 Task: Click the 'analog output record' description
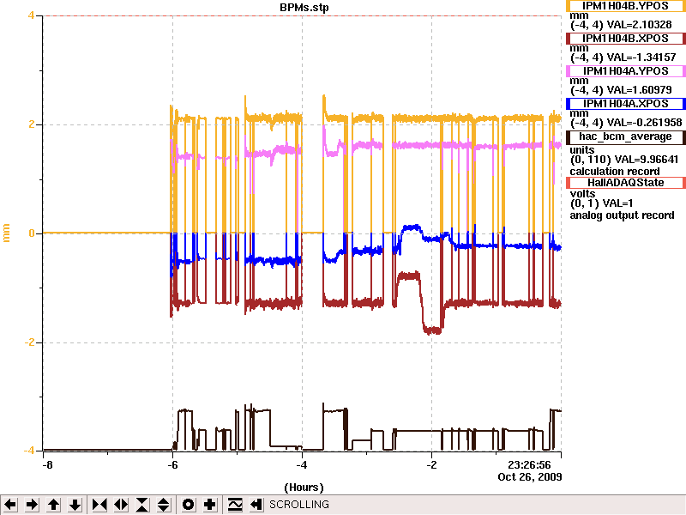coord(622,215)
